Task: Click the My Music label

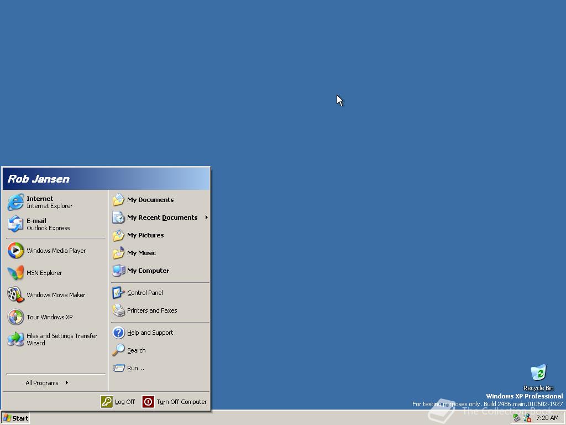Action: pos(141,252)
